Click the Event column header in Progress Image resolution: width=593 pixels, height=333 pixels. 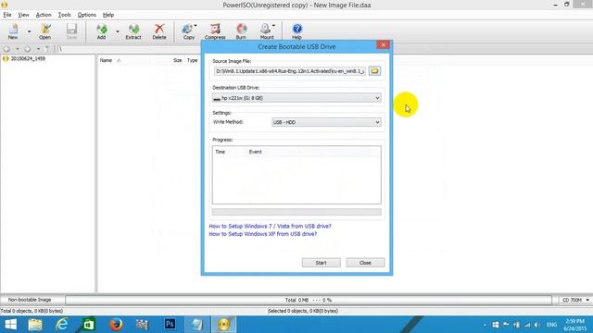256,152
